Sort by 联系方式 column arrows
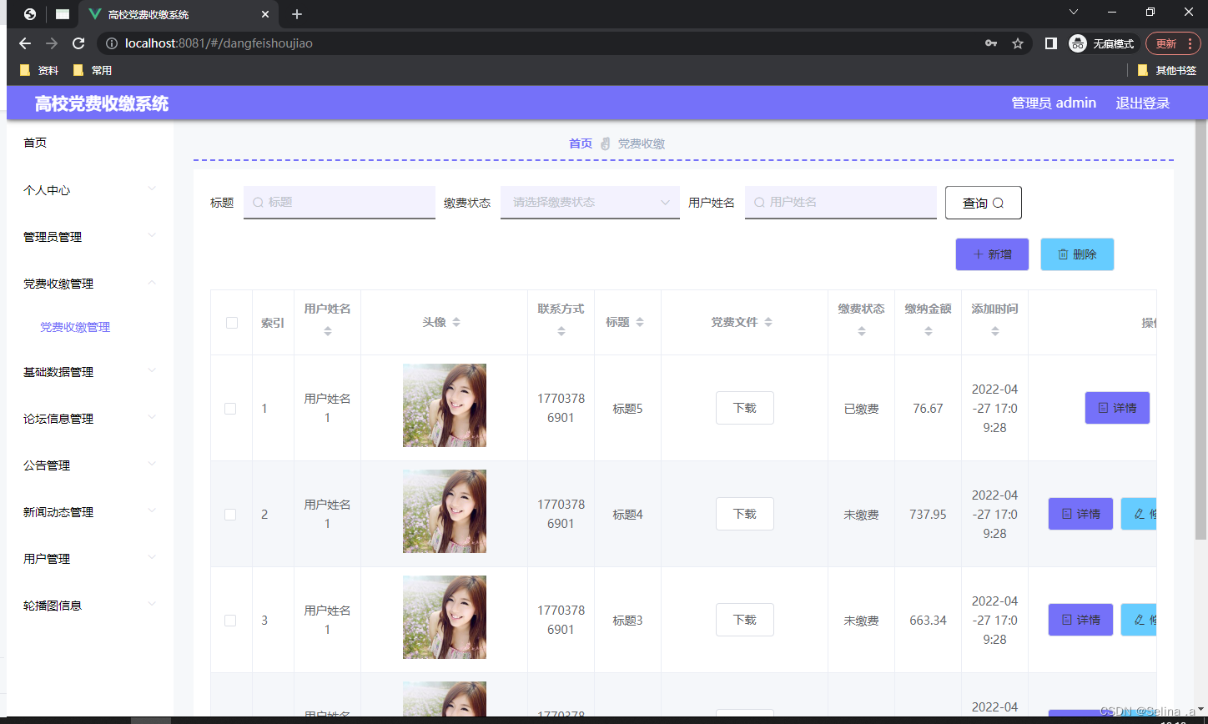 pyautogui.click(x=561, y=331)
